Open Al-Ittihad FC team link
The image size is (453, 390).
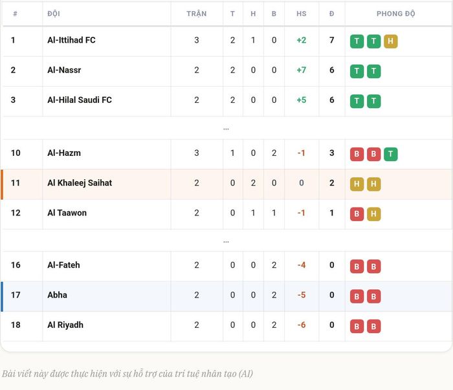71,40
